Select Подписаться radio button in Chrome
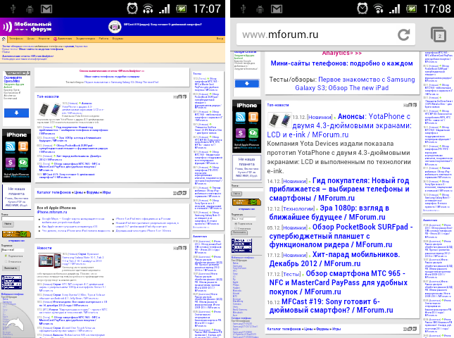This screenshot has width=454, height=338. coord(236,224)
